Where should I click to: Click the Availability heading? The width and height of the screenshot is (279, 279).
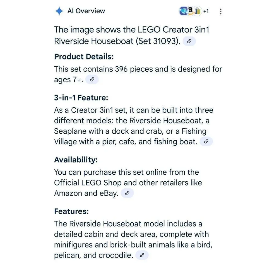[76, 160]
